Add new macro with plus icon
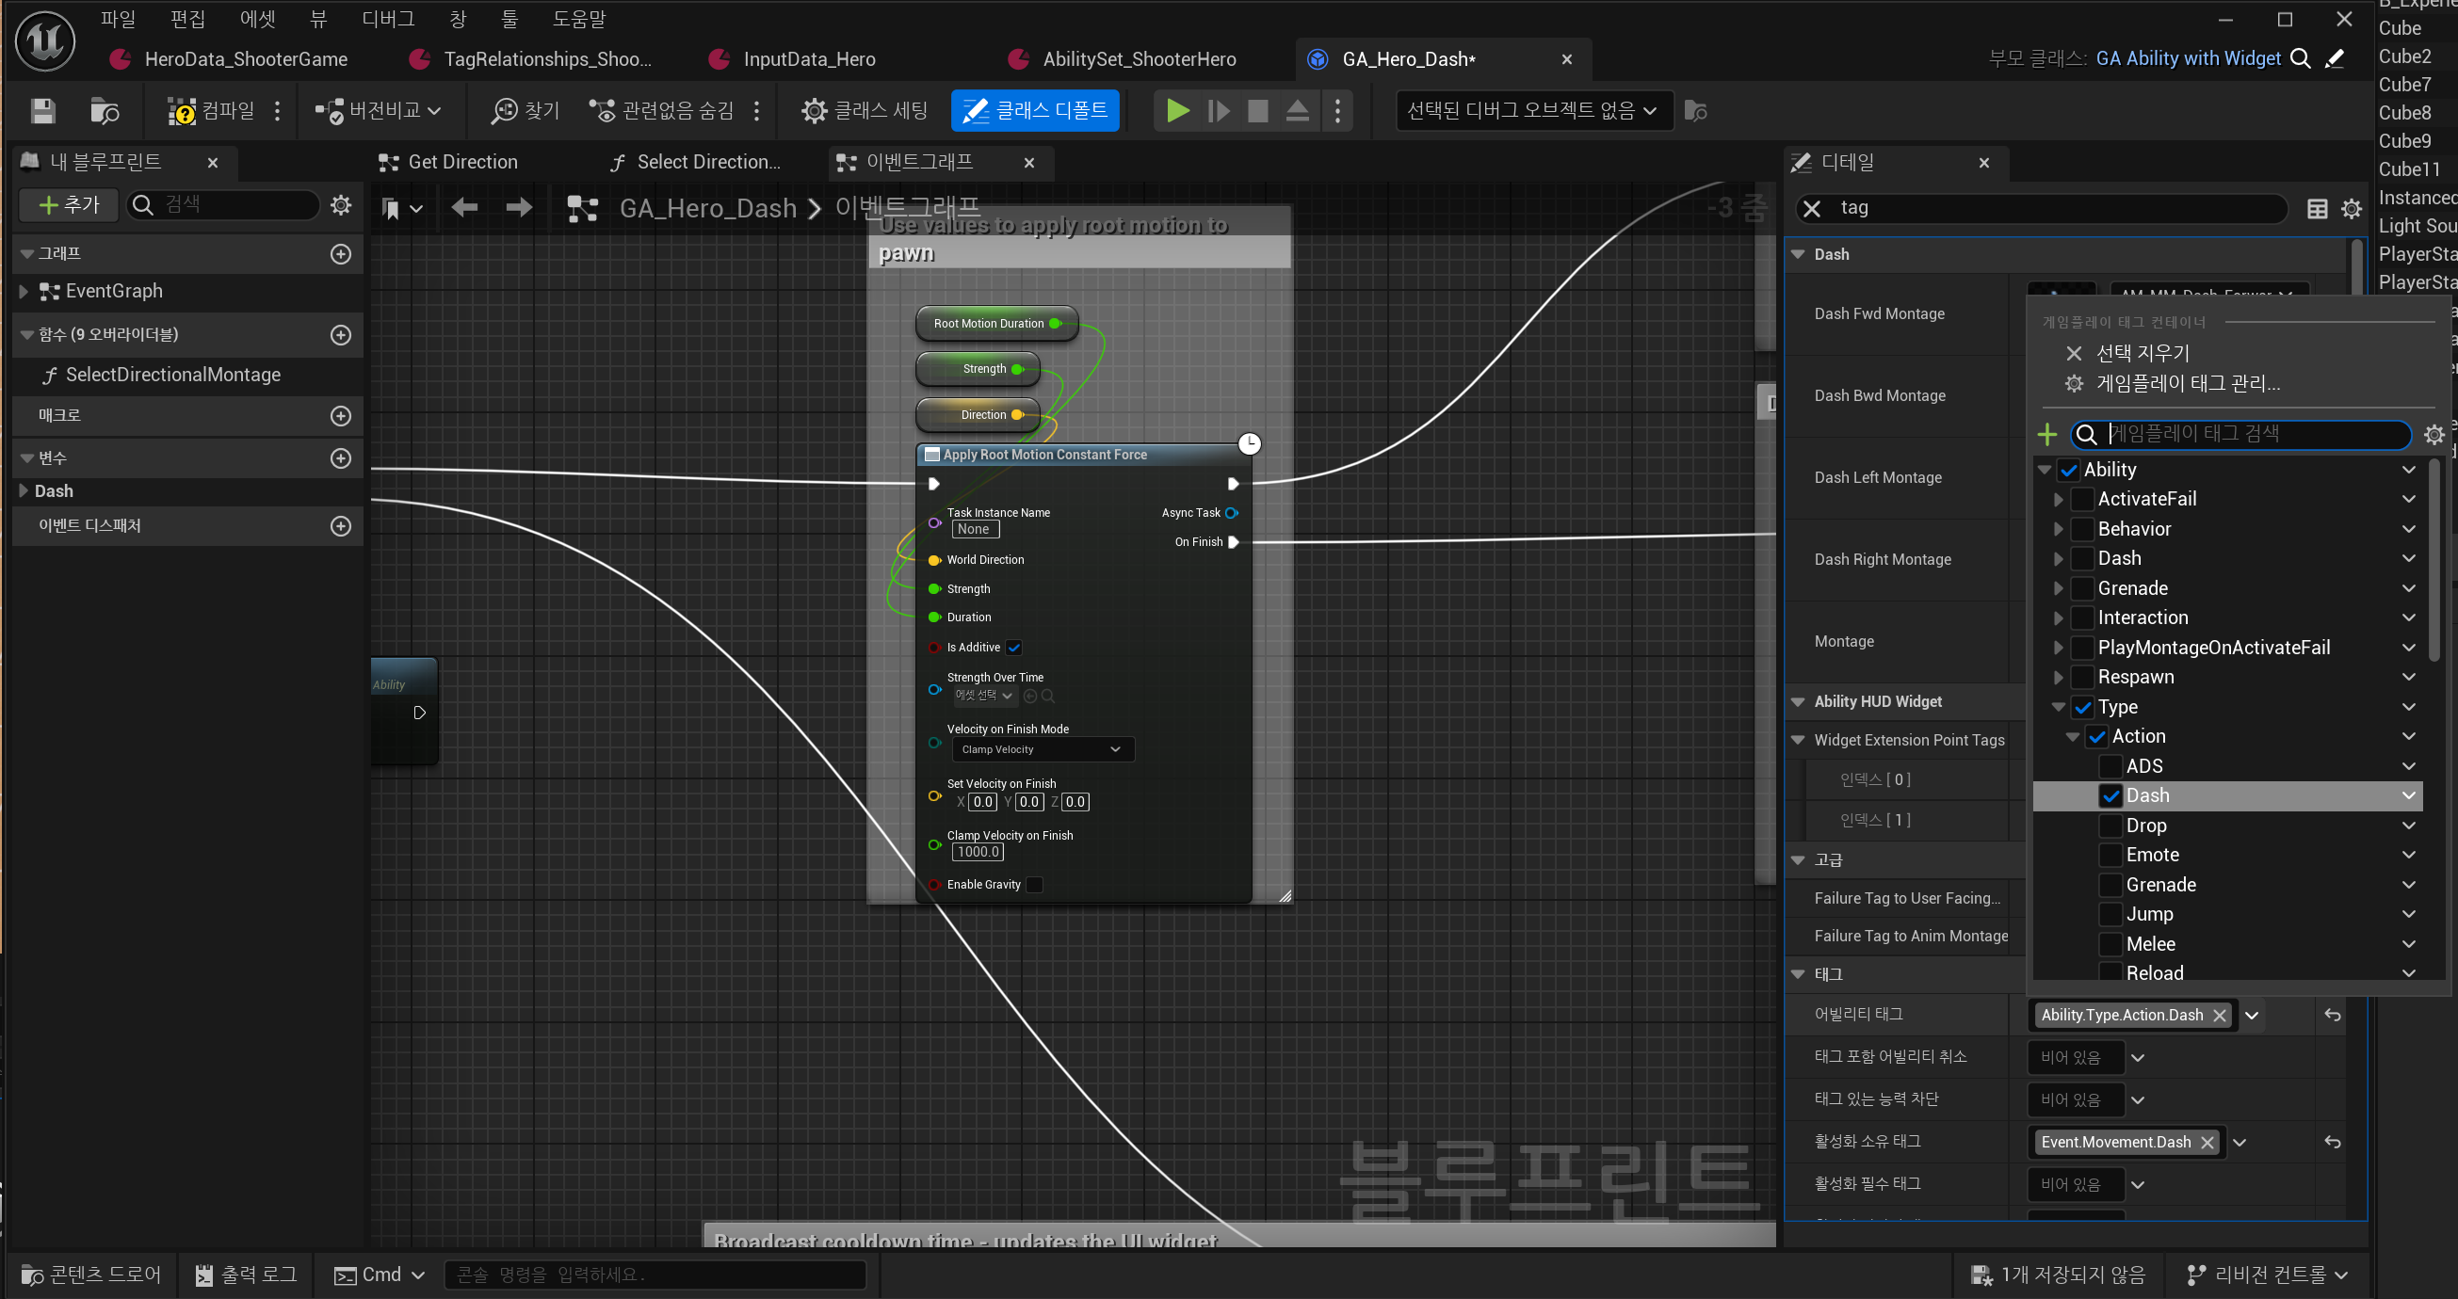The image size is (2458, 1299). click(x=341, y=416)
